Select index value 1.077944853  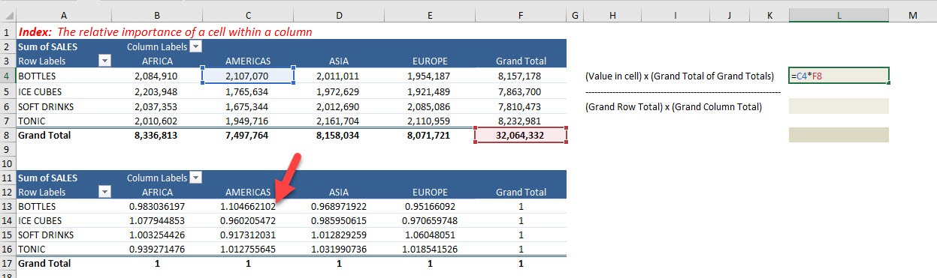156,220
